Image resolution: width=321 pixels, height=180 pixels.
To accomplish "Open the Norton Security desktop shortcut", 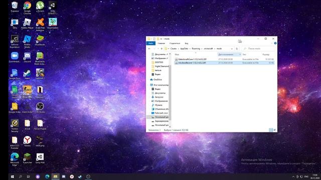I will (x=15, y=125).
